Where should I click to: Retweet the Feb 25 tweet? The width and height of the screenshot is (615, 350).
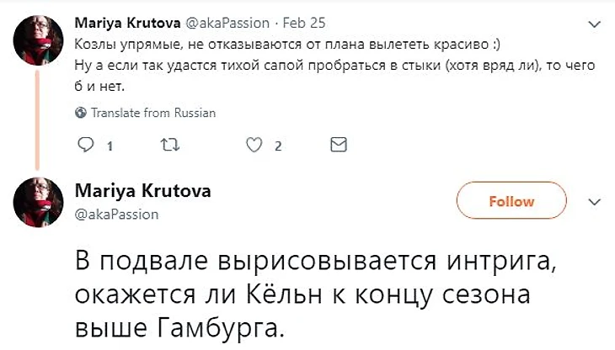click(x=168, y=146)
